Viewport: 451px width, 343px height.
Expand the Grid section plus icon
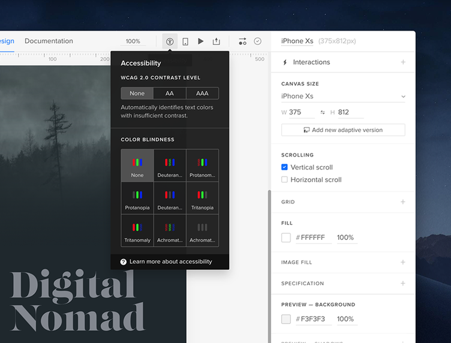click(402, 202)
